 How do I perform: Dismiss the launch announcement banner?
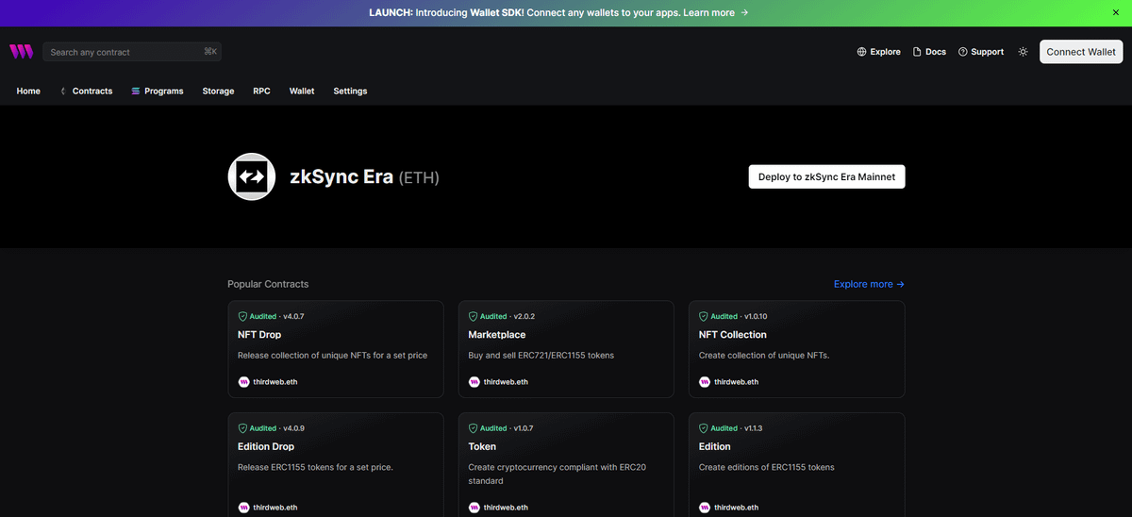1115,13
